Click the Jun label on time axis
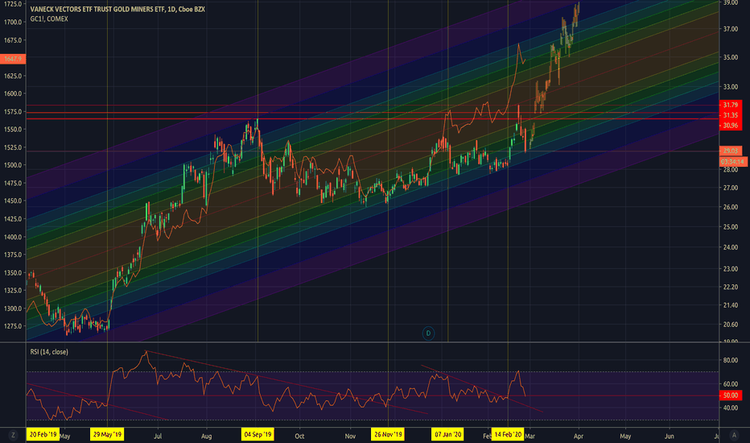The width and height of the screenshot is (750, 443). point(670,437)
